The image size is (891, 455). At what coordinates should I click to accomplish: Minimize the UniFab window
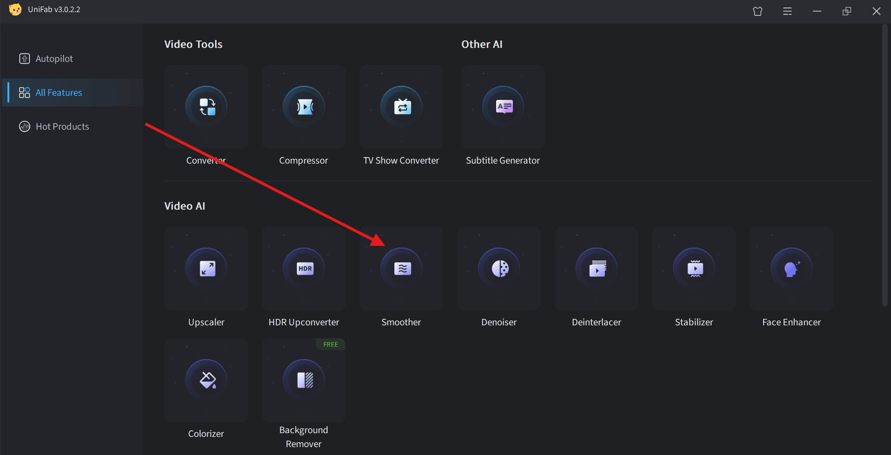coord(817,11)
